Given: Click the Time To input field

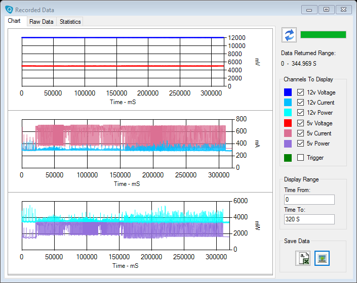Looking at the screenshot, I should [x=309, y=219].
